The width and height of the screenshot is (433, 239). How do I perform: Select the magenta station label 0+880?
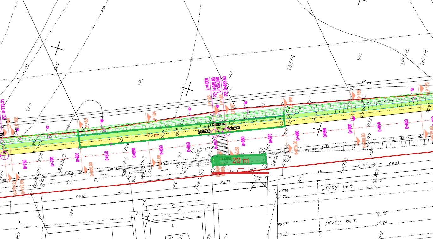click(x=297, y=135)
